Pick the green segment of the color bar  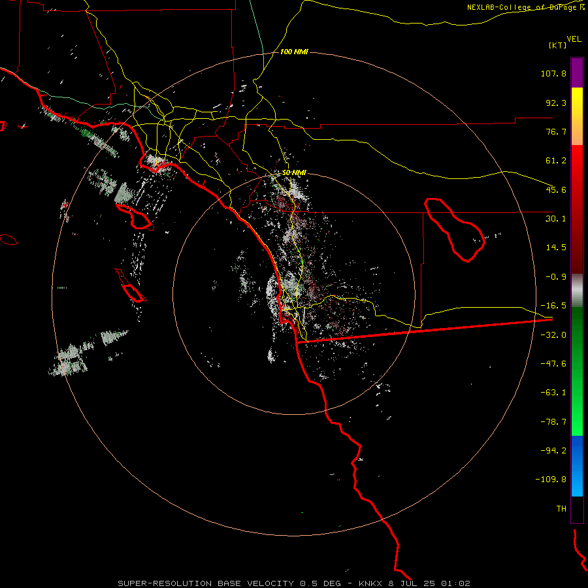click(577, 371)
